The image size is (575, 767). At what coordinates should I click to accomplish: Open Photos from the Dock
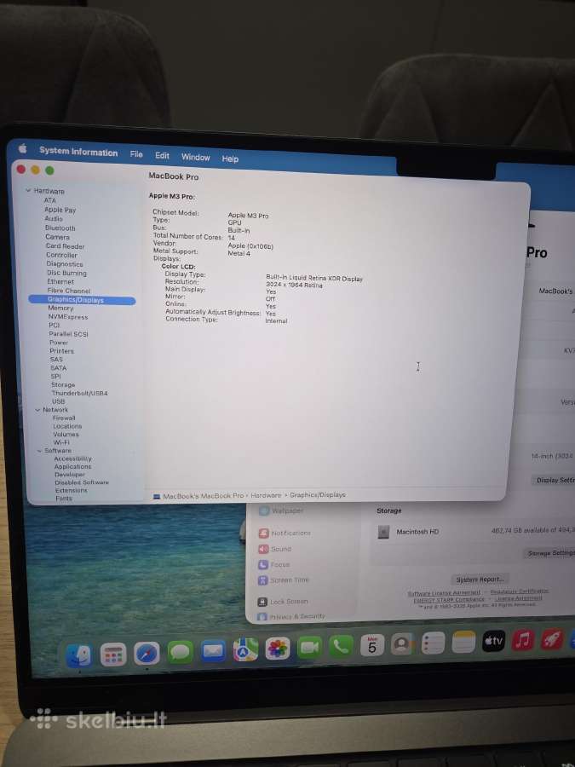(x=277, y=649)
